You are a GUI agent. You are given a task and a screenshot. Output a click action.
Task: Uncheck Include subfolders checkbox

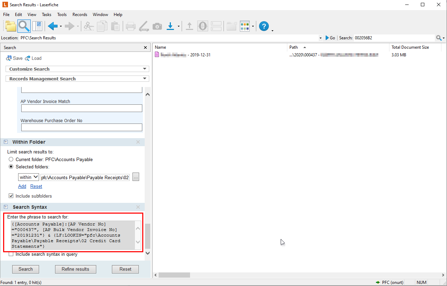11,196
